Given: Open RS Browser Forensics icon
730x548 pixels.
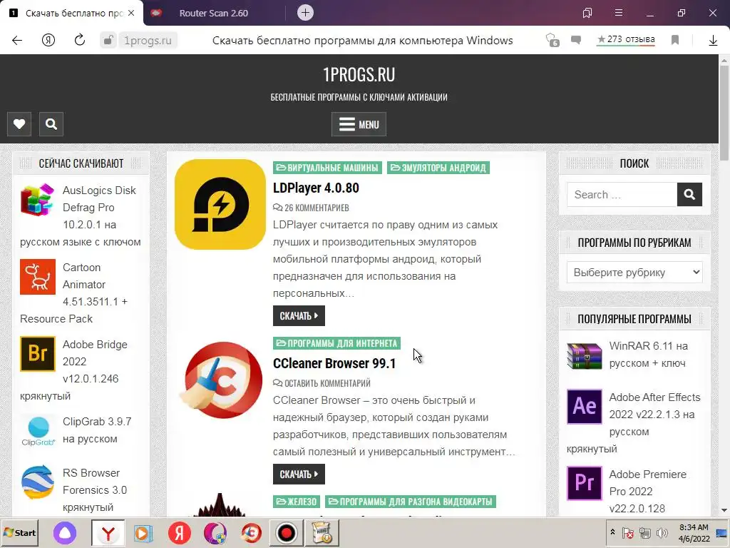Looking at the screenshot, I should pos(38,482).
